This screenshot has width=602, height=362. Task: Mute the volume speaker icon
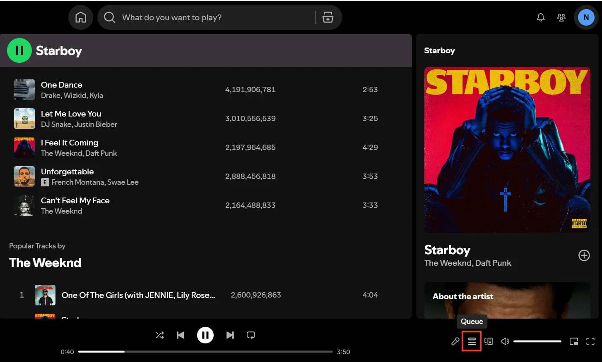pos(505,341)
